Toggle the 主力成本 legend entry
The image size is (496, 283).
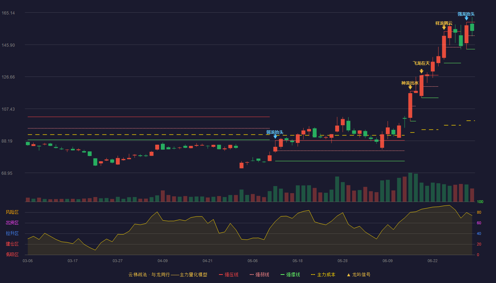pos(323,275)
